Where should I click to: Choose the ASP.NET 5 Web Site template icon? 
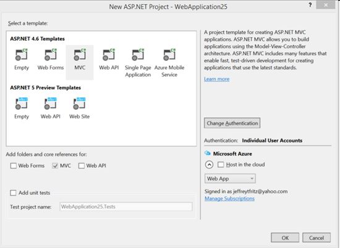coord(79,104)
